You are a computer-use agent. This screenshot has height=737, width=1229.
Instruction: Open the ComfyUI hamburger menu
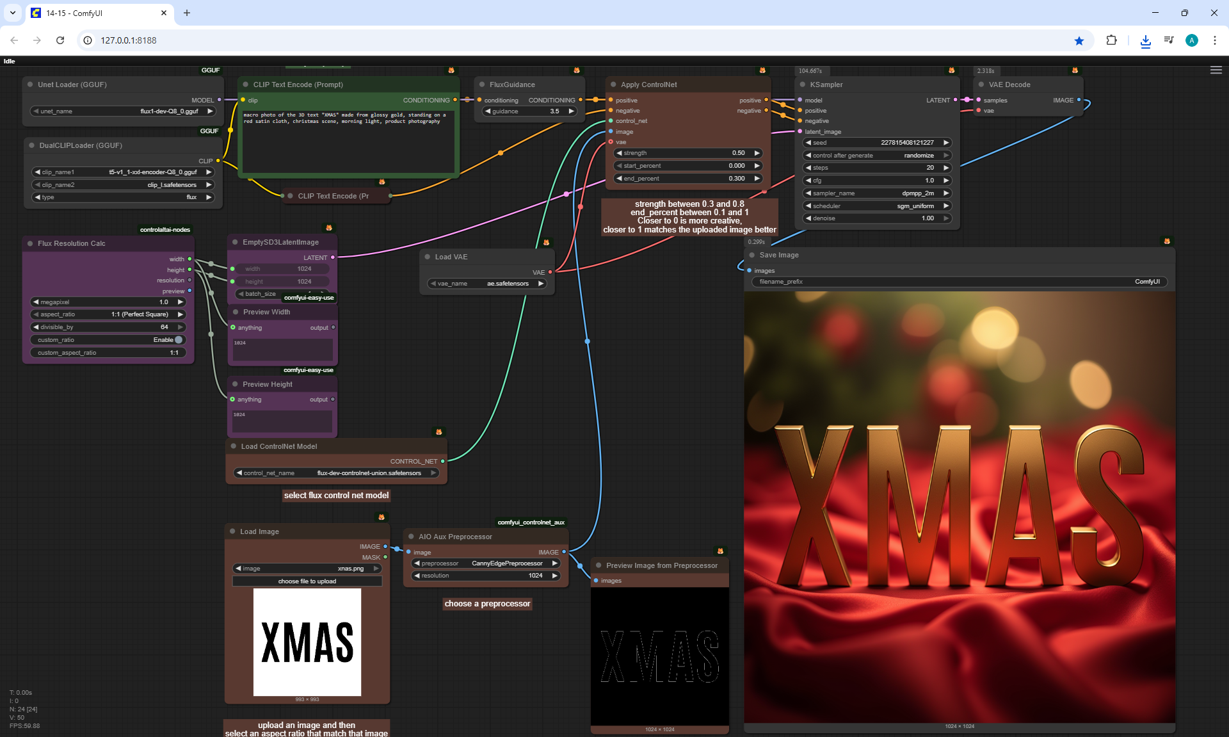click(1216, 70)
